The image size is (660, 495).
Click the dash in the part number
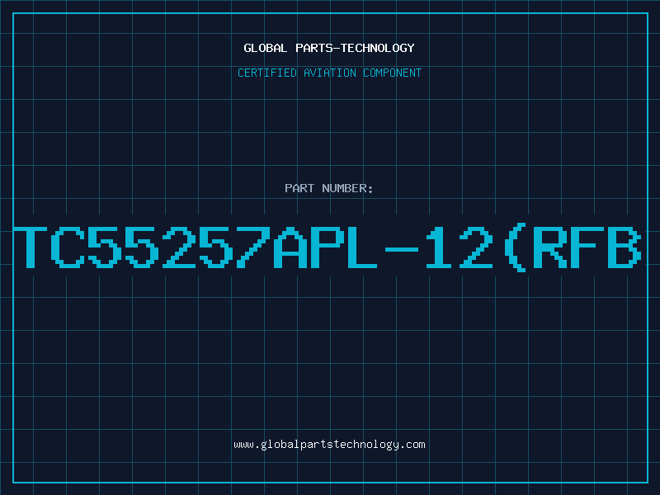[402, 249]
